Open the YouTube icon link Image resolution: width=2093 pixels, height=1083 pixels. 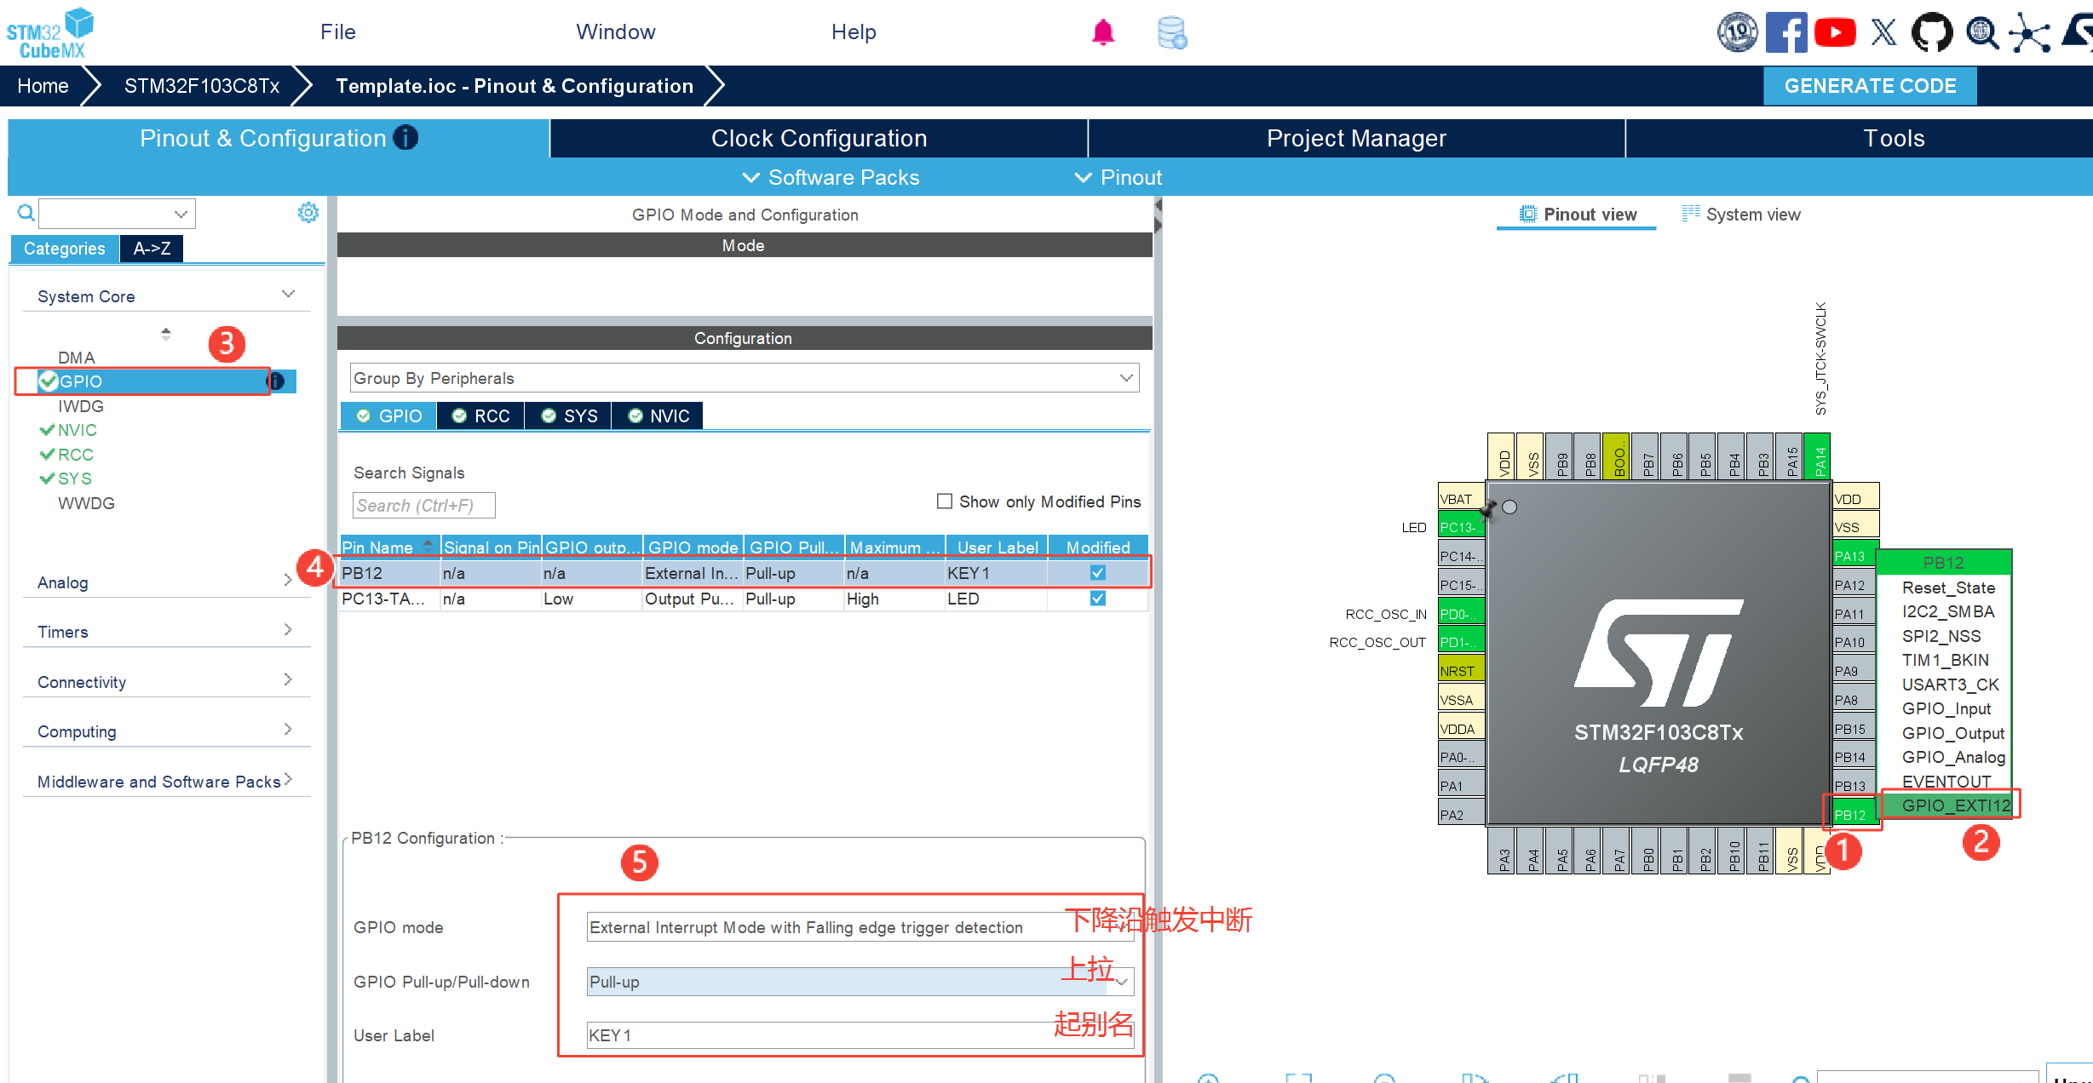tap(1835, 32)
